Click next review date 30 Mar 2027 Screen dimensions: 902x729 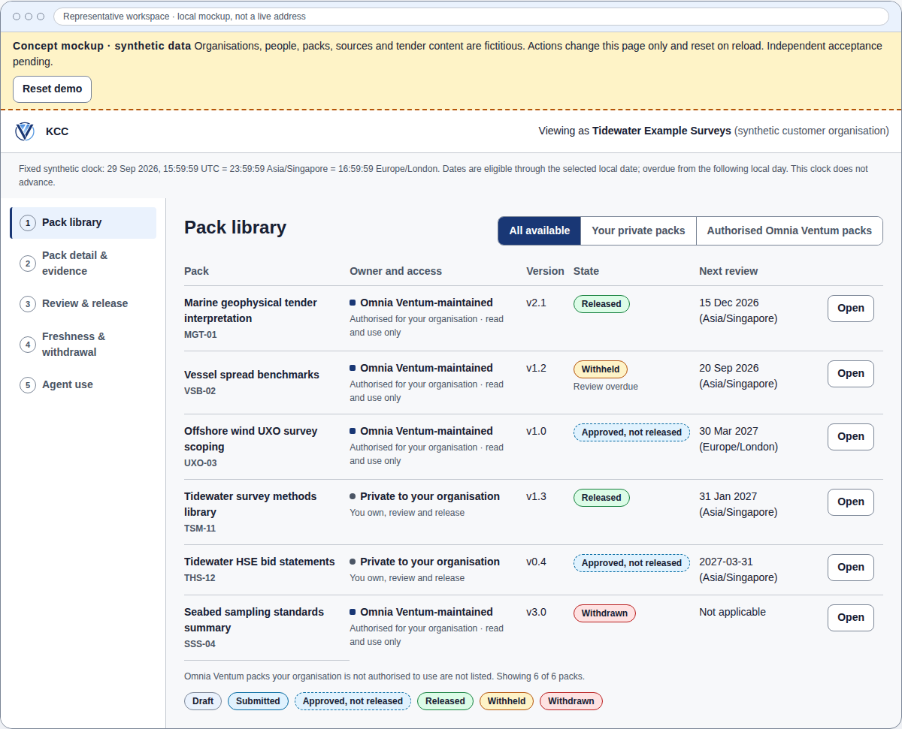tap(729, 431)
